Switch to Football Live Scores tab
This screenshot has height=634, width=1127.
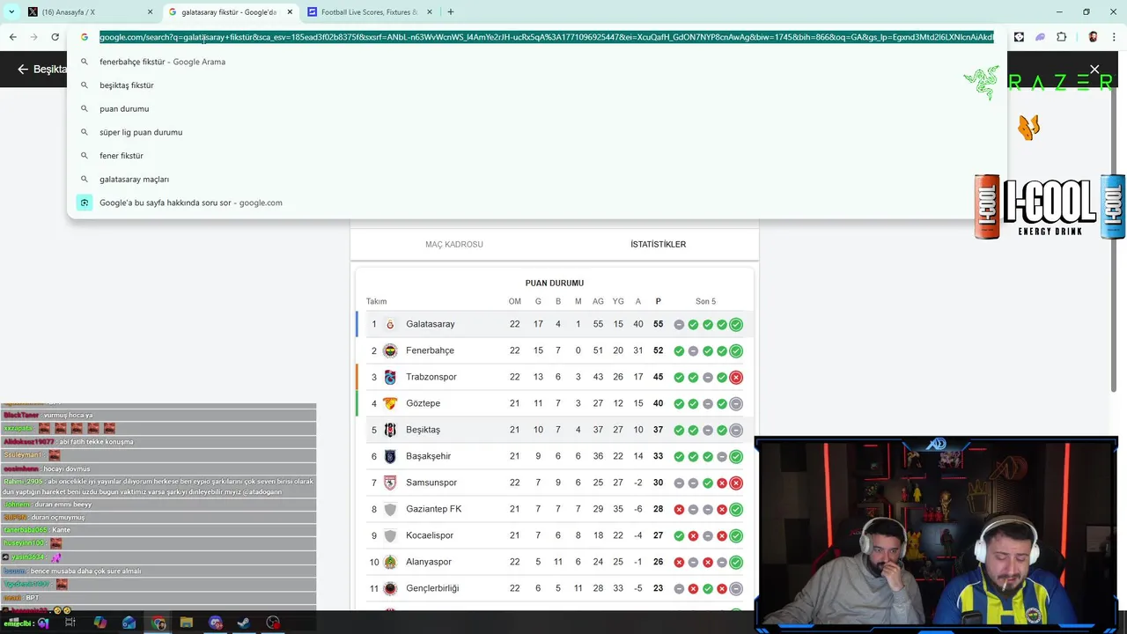pos(368,12)
